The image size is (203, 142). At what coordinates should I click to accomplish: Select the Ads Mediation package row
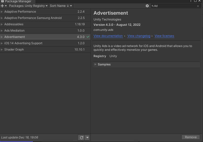tap(45, 31)
